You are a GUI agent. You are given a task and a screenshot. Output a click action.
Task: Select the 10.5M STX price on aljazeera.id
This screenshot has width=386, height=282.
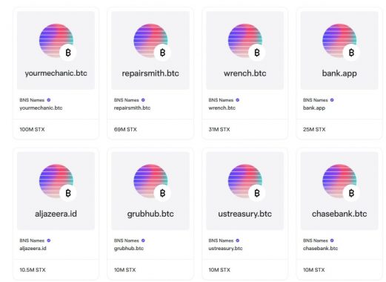[x=33, y=270]
